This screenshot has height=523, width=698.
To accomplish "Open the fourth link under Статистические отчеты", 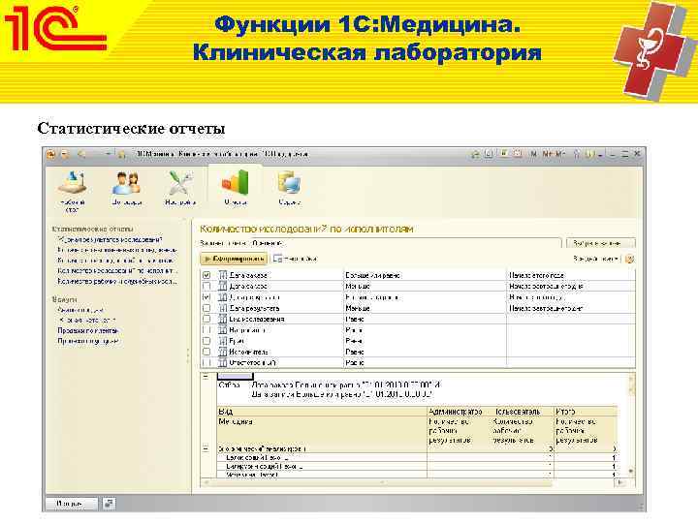I will click(x=117, y=271).
